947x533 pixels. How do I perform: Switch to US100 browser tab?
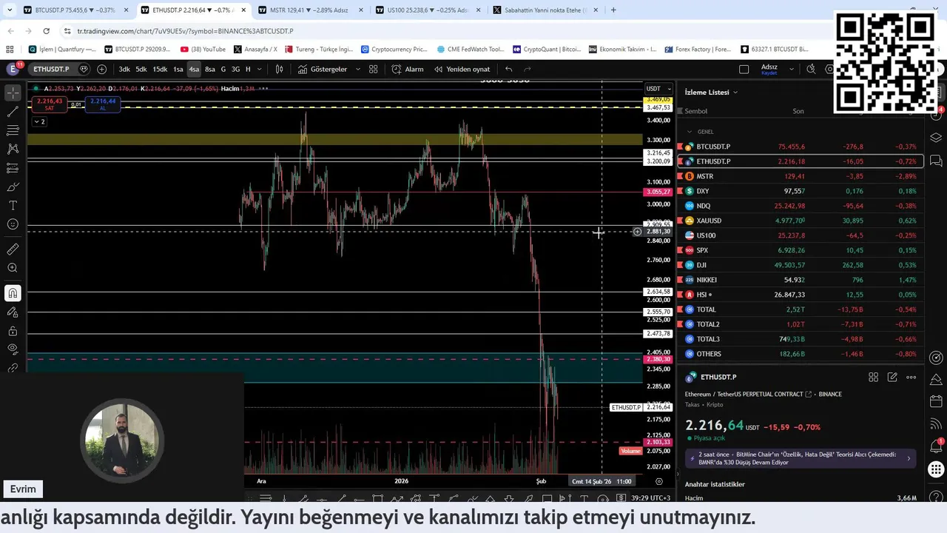click(x=422, y=10)
